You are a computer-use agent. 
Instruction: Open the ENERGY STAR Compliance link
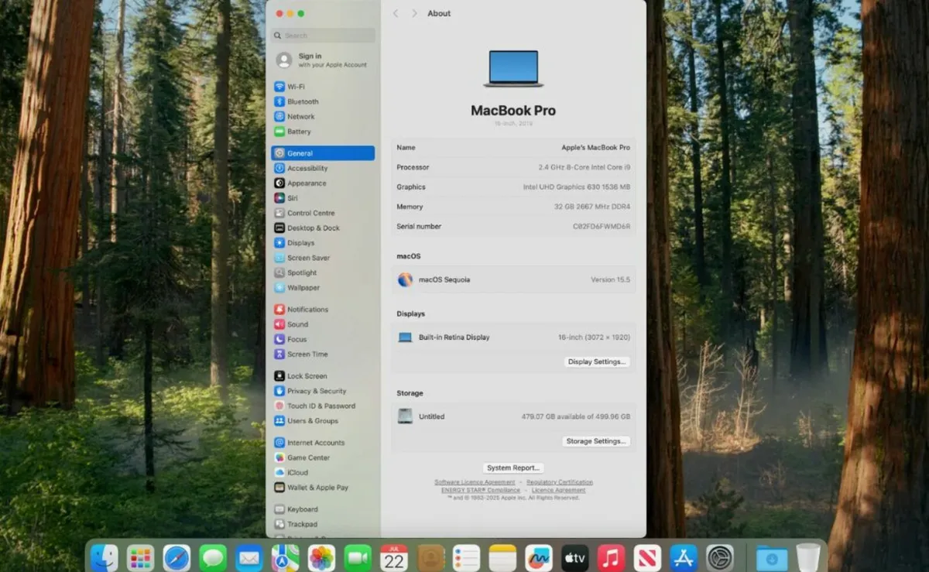click(x=481, y=490)
